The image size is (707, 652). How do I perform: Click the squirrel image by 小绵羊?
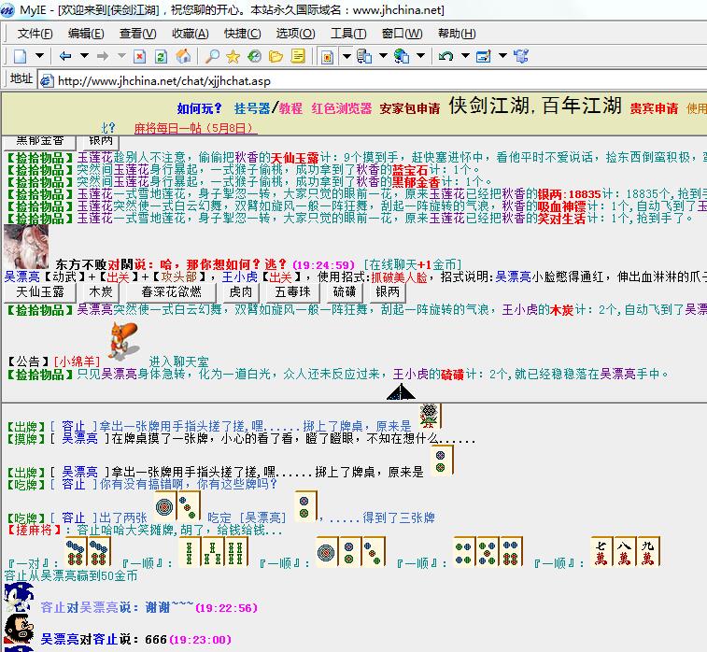pyautogui.click(x=123, y=341)
